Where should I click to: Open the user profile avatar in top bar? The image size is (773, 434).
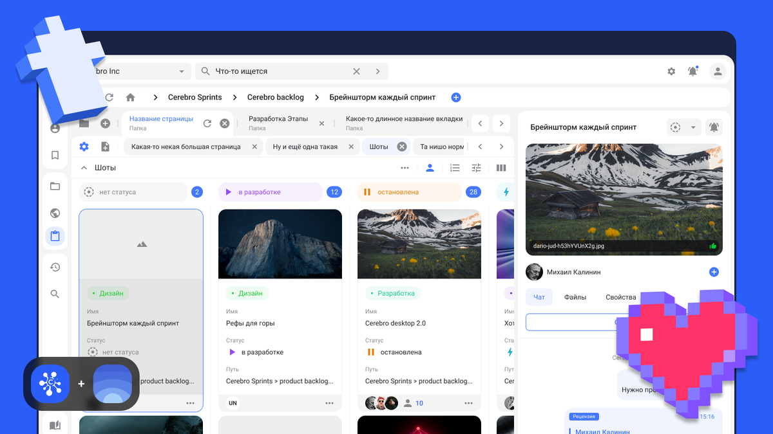tap(718, 71)
